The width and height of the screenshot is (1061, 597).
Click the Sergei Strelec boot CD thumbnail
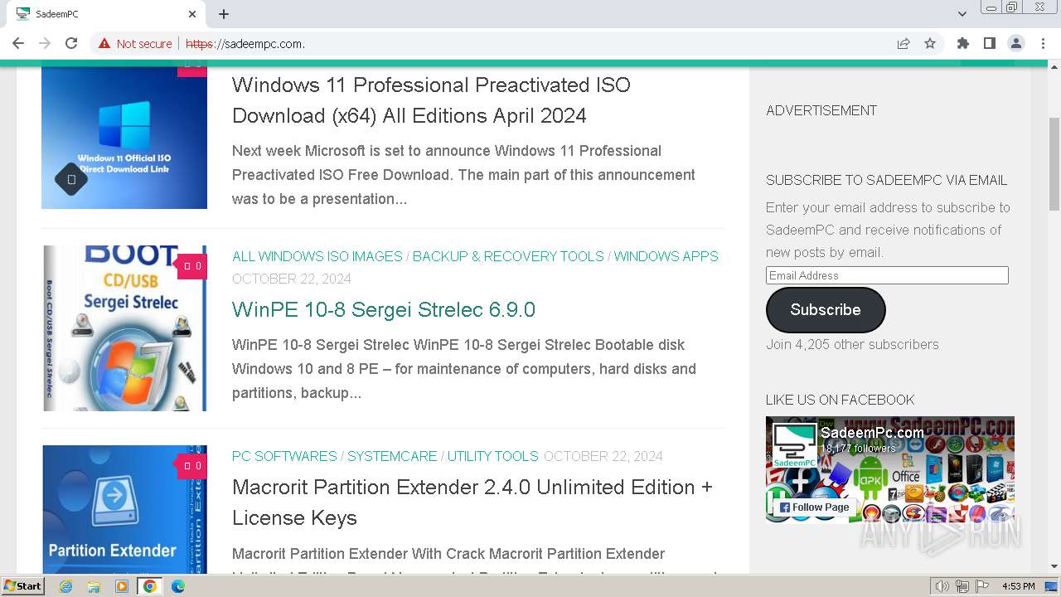coord(124,328)
